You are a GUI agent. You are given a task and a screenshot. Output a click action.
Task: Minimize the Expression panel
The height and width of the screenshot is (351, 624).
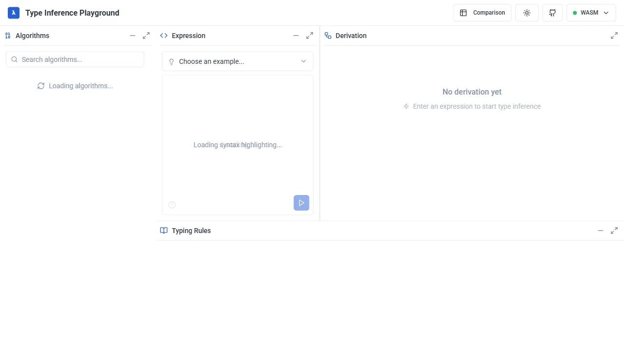(x=296, y=36)
